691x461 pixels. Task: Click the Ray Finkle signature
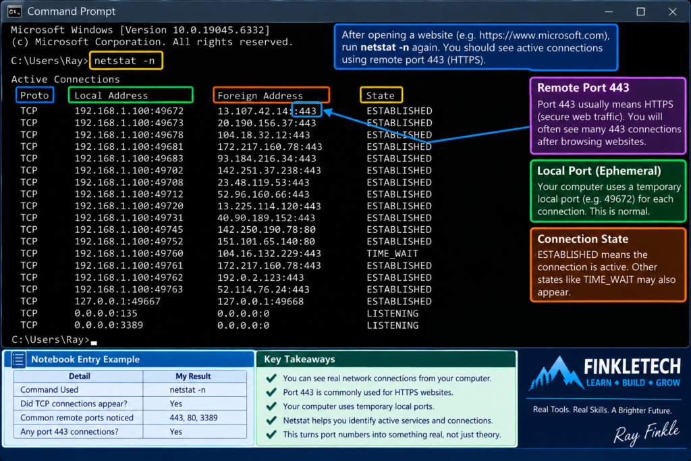[646, 433]
